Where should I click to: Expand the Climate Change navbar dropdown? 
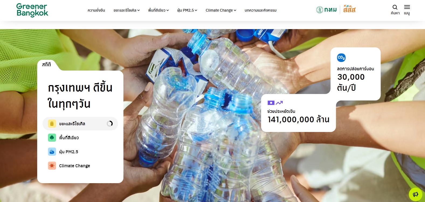pyautogui.click(x=221, y=10)
